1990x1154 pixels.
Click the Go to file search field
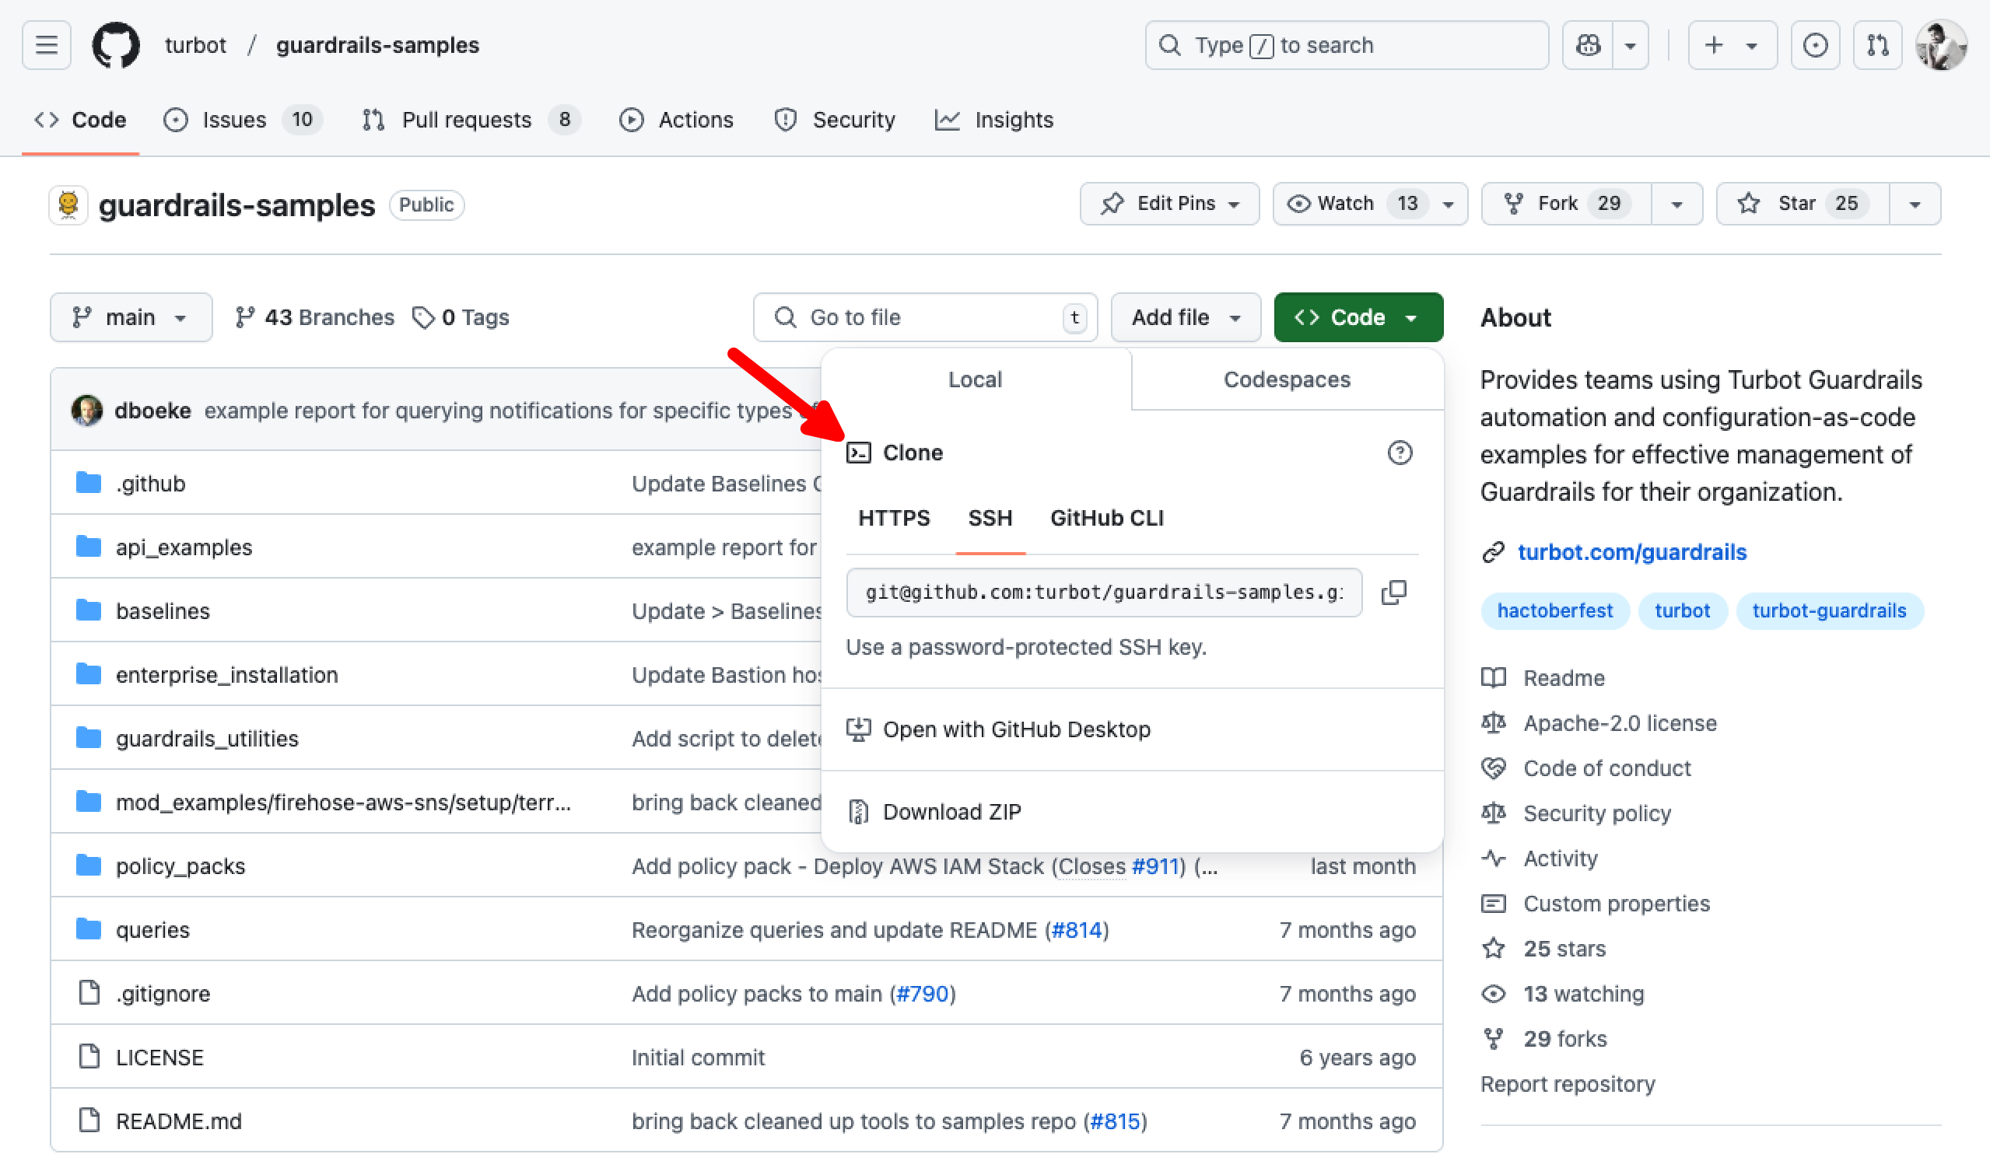[x=924, y=317]
